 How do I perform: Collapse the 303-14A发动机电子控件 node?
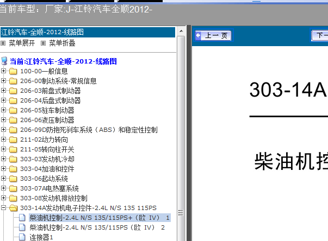click(3, 207)
